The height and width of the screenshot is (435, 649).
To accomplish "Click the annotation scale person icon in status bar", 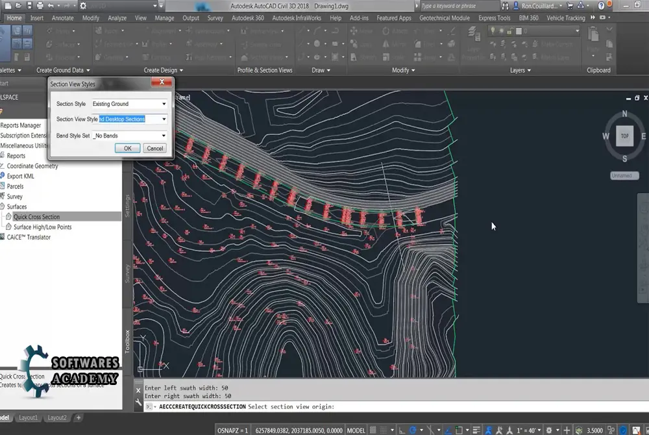I will click(x=489, y=430).
